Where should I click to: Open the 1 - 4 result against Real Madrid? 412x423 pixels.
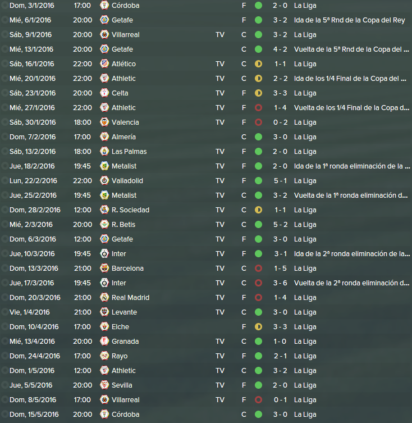tap(280, 297)
